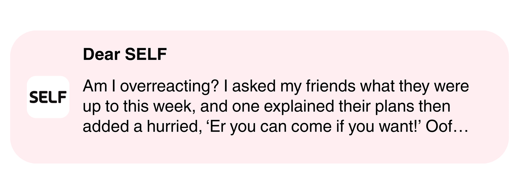Image resolution: width=519 pixels, height=194 pixels.
Task: Tap the word 'SELF' in the bold heading
Action: pyautogui.click(x=146, y=54)
